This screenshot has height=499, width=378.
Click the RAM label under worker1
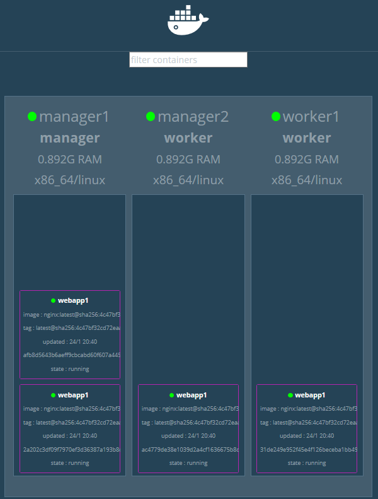(x=307, y=159)
